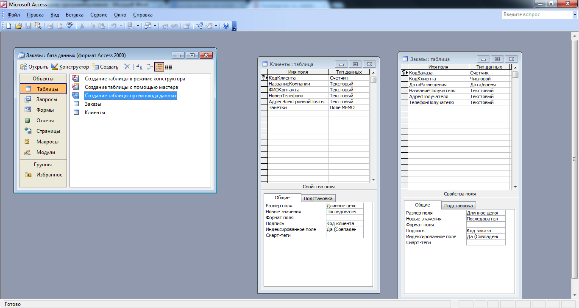Viewport: 579px width, 308px height.
Task: Click the Создать button in database window
Action: click(x=105, y=67)
